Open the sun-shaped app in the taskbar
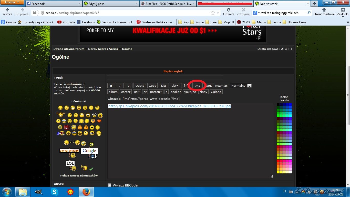Screen dimensions: 350x197 point(70,192)
